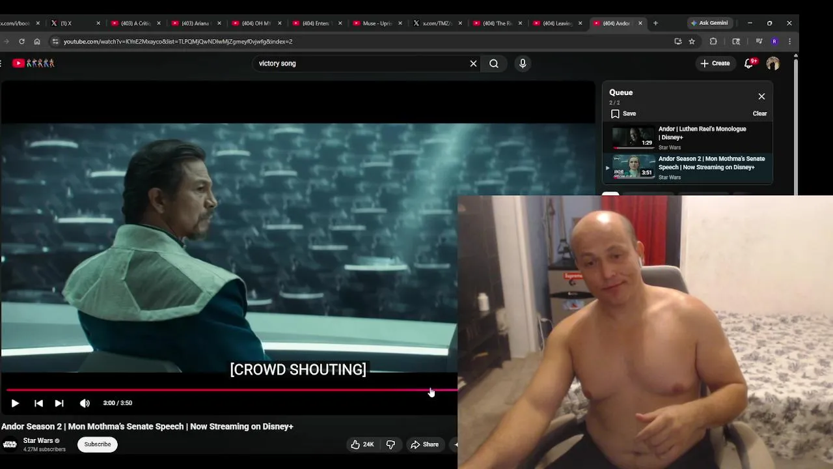Screen dimensions: 833x469
Task: Subscribe to the Star Wars channel
Action: coord(98,444)
